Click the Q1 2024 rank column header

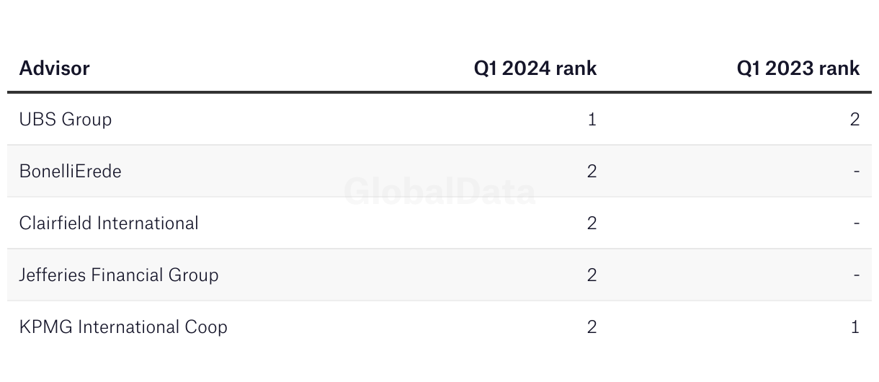click(535, 68)
